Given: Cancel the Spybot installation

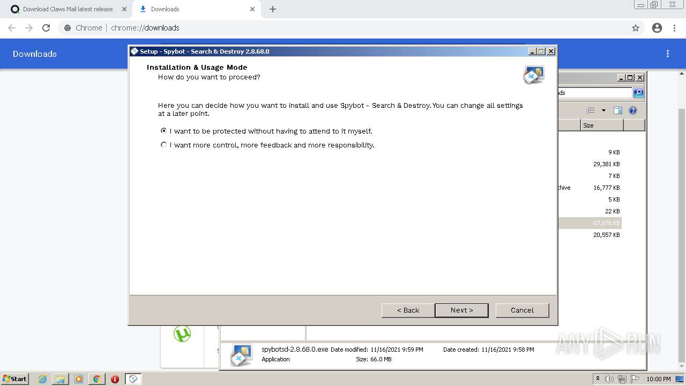Looking at the screenshot, I should tap(522, 310).
